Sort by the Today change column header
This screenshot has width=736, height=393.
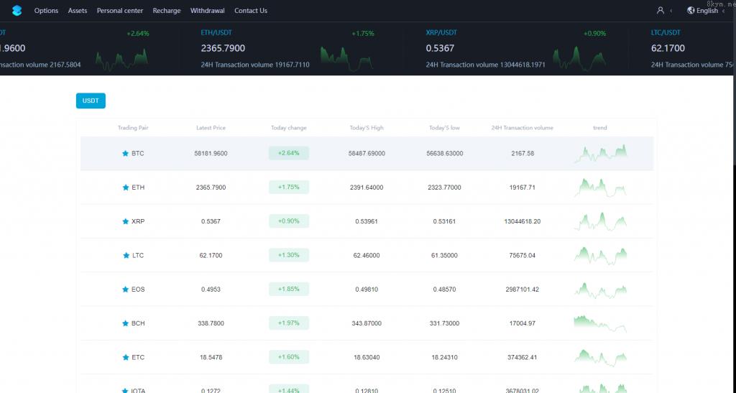(x=288, y=128)
